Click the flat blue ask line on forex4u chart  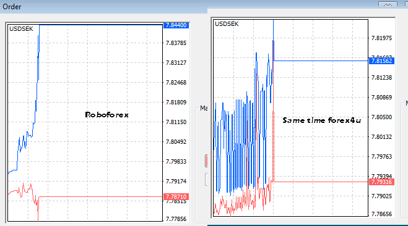(x=321, y=61)
